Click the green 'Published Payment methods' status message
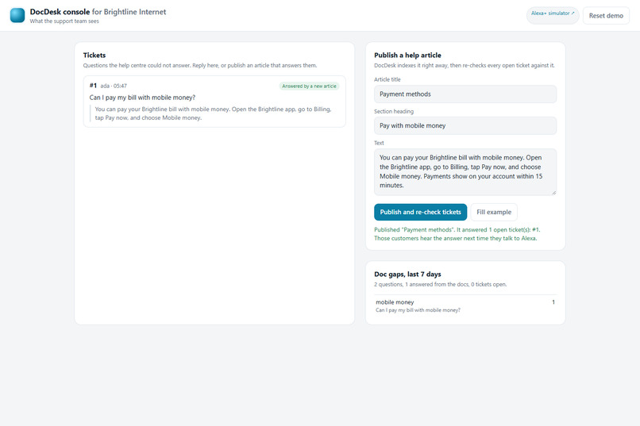 pos(457,234)
